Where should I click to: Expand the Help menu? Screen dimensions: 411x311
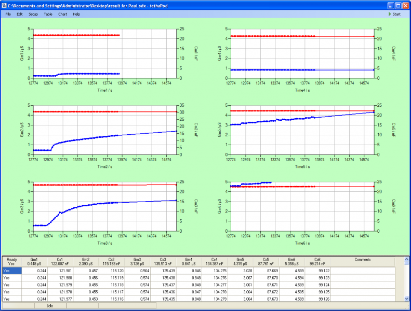76,14
